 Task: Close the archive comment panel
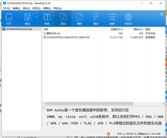coord(44,108)
